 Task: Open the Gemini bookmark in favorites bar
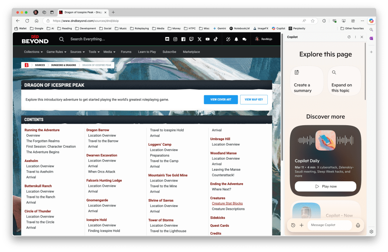click(x=220, y=28)
